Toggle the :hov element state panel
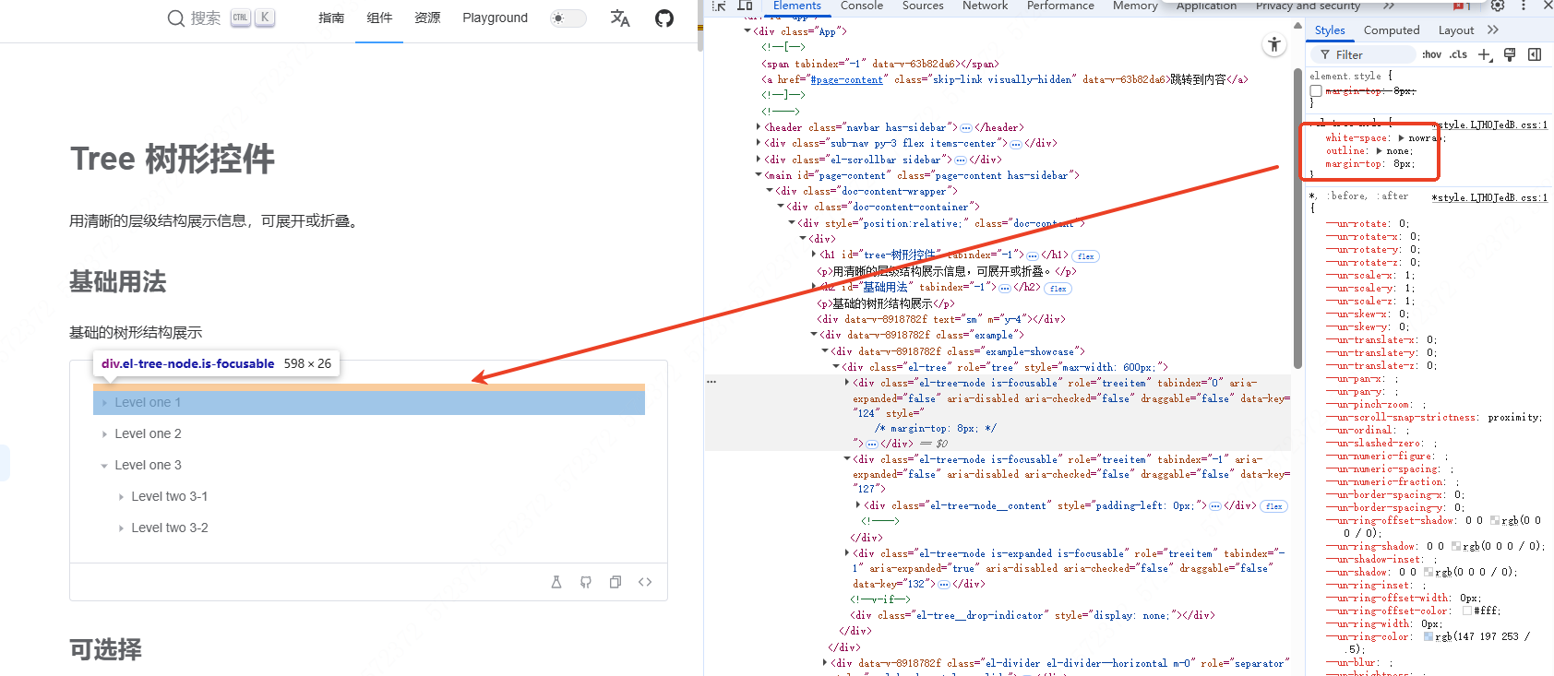The image size is (1554, 676). click(1431, 54)
